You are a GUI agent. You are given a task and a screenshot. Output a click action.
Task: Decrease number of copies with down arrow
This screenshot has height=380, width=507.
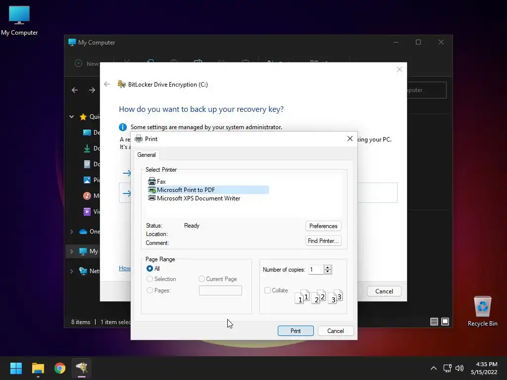328,272
